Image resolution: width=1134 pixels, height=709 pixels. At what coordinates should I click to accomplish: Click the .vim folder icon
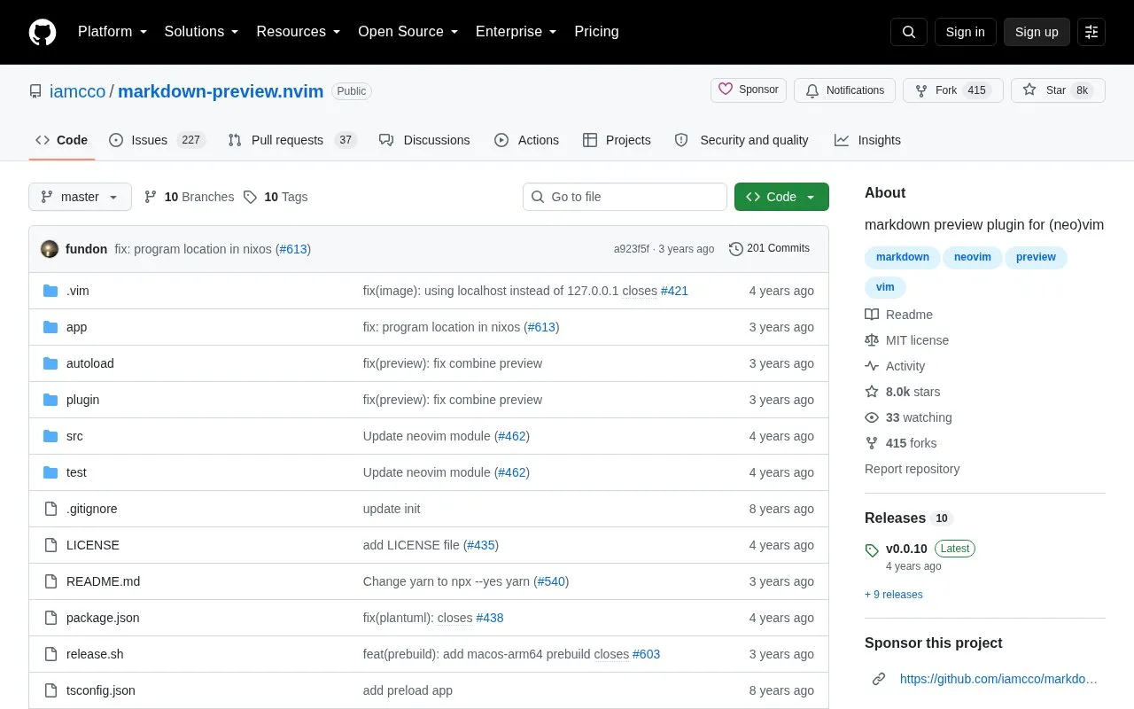click(x=50, y=291)
